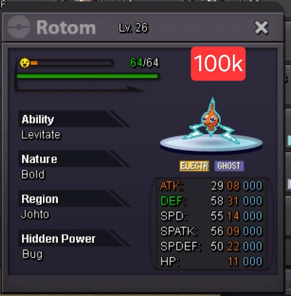Click the Ghost type badge
This screenshot has width=291, height=296.
(x=229, y=166)
